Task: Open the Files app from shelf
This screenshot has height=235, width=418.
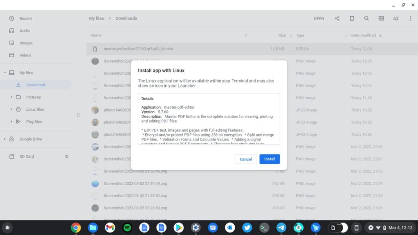Action: (93, 228)
